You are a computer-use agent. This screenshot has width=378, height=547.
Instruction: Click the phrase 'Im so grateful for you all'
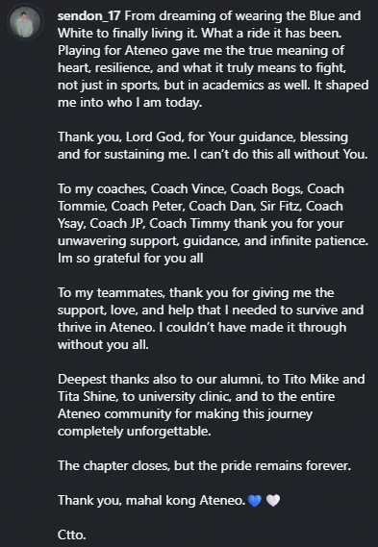(x=131, y=259)
